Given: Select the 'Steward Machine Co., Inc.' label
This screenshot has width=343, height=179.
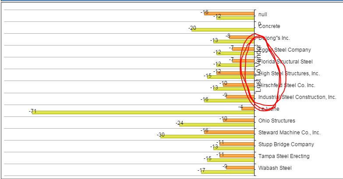Looking at the screenshot, I should tap(290, 133).
